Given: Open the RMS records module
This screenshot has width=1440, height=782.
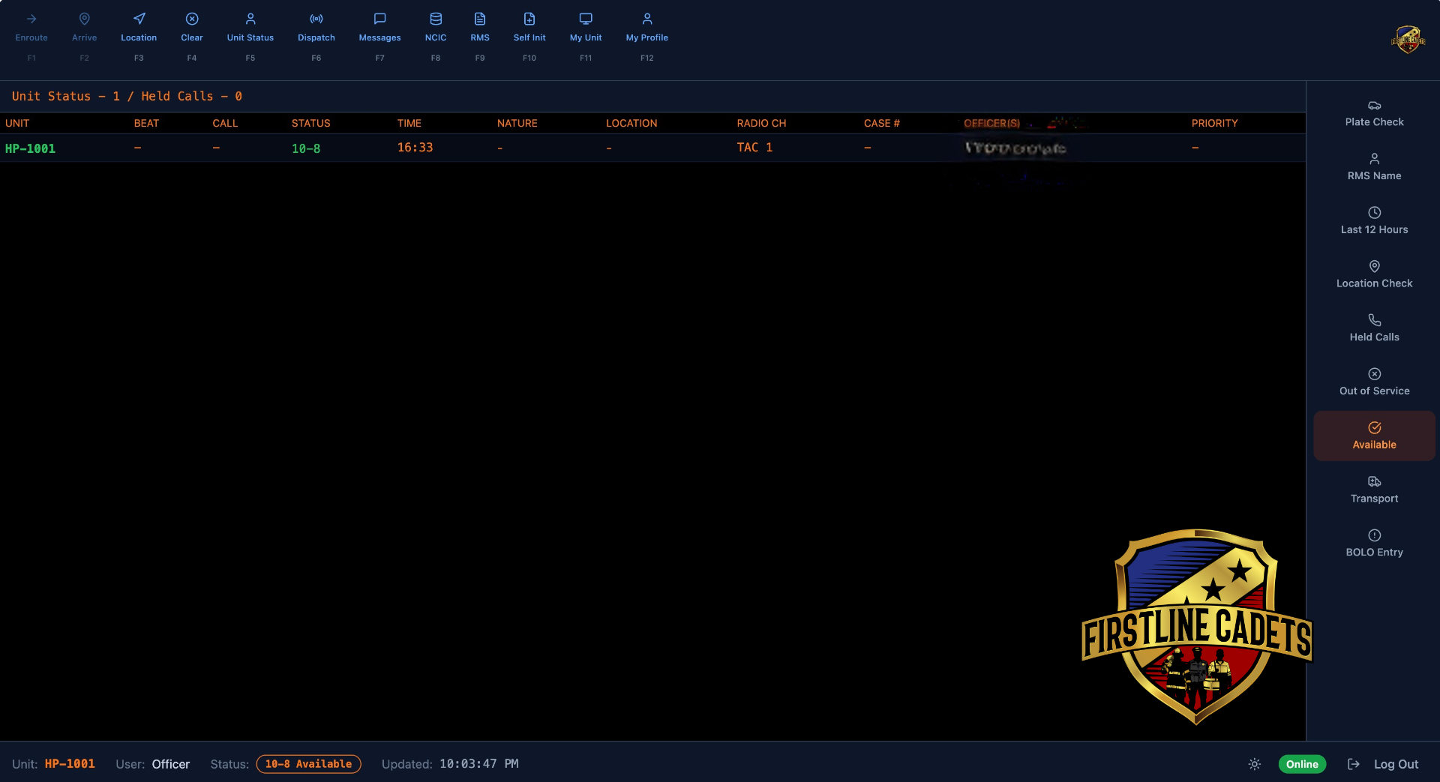Looking at the screenshot, I should [x=480, y=37].
